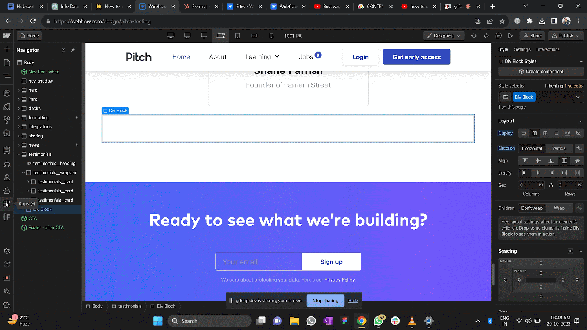
Task: Switch to the mobile landscape breakpoint icon
Action: (x=254, y=36)
